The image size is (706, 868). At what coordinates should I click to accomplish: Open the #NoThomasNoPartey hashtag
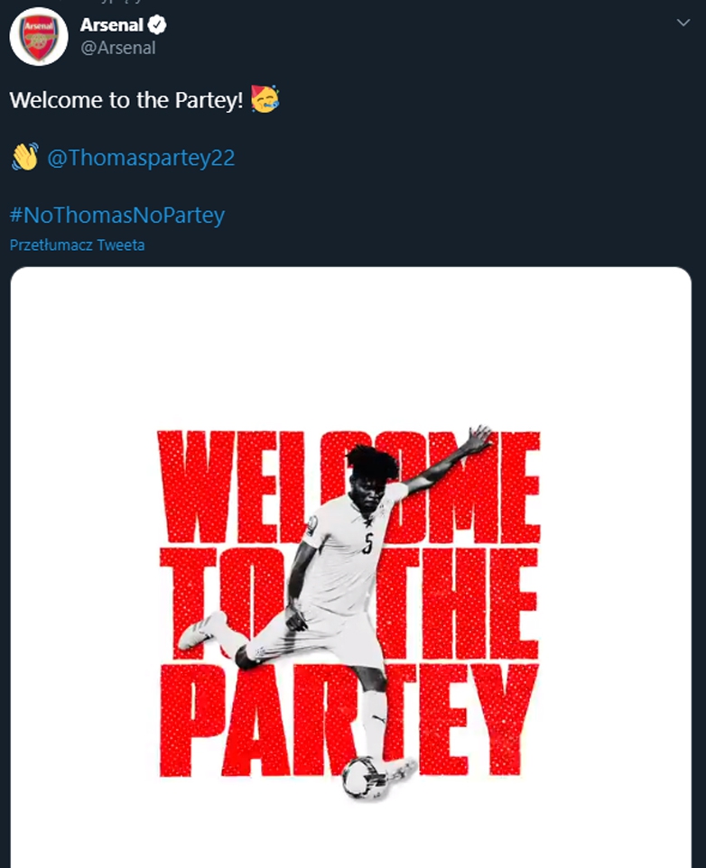click(x=117, y=215)
